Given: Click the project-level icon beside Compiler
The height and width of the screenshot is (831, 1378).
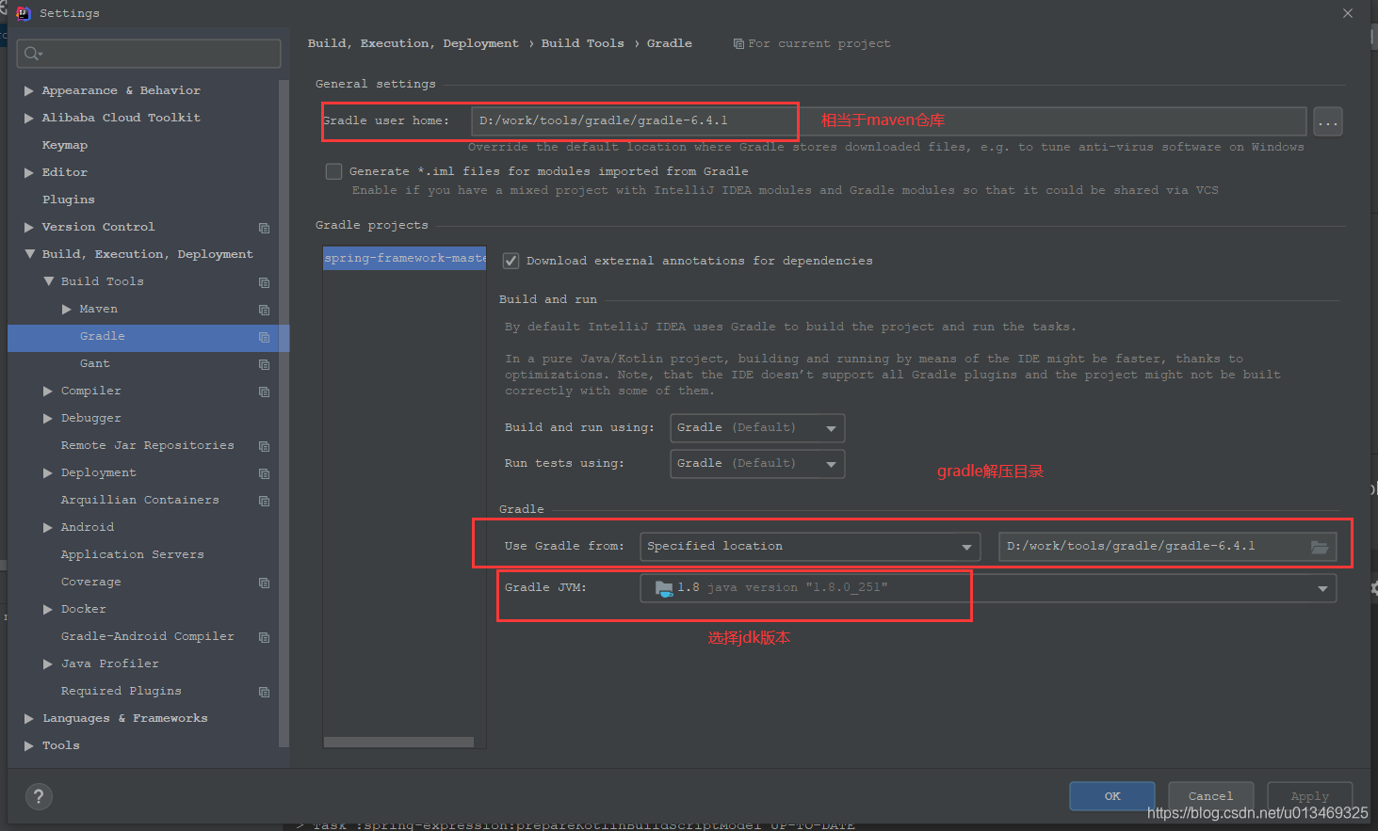Looking at the screenshot, I should coord(264,392).
